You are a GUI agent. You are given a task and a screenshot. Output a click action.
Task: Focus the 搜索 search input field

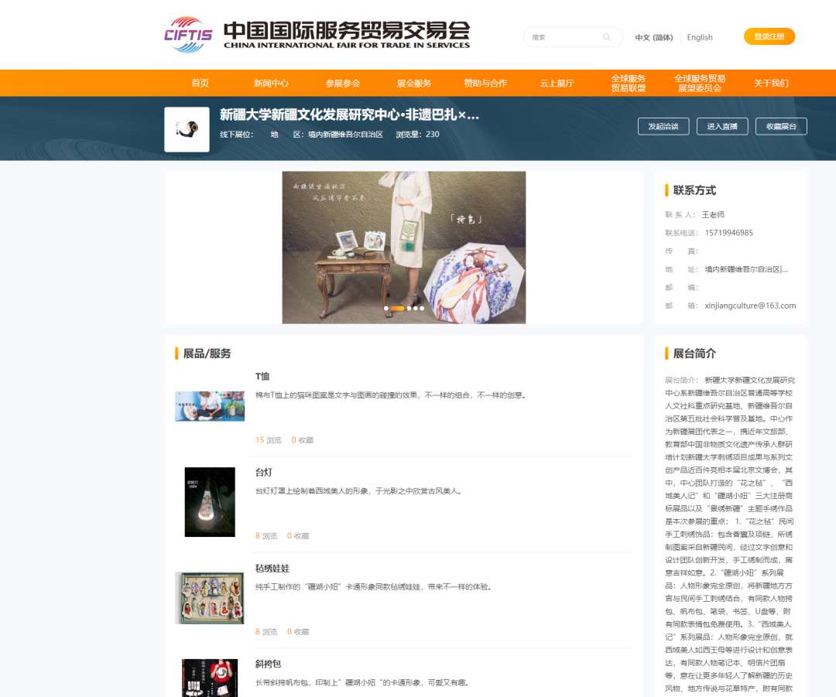(573, 37)
